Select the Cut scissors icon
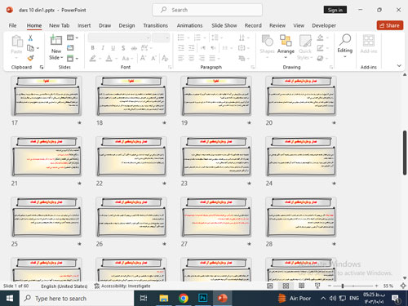The width and height of the screenshot is (408, 306). tap(30, 38)
